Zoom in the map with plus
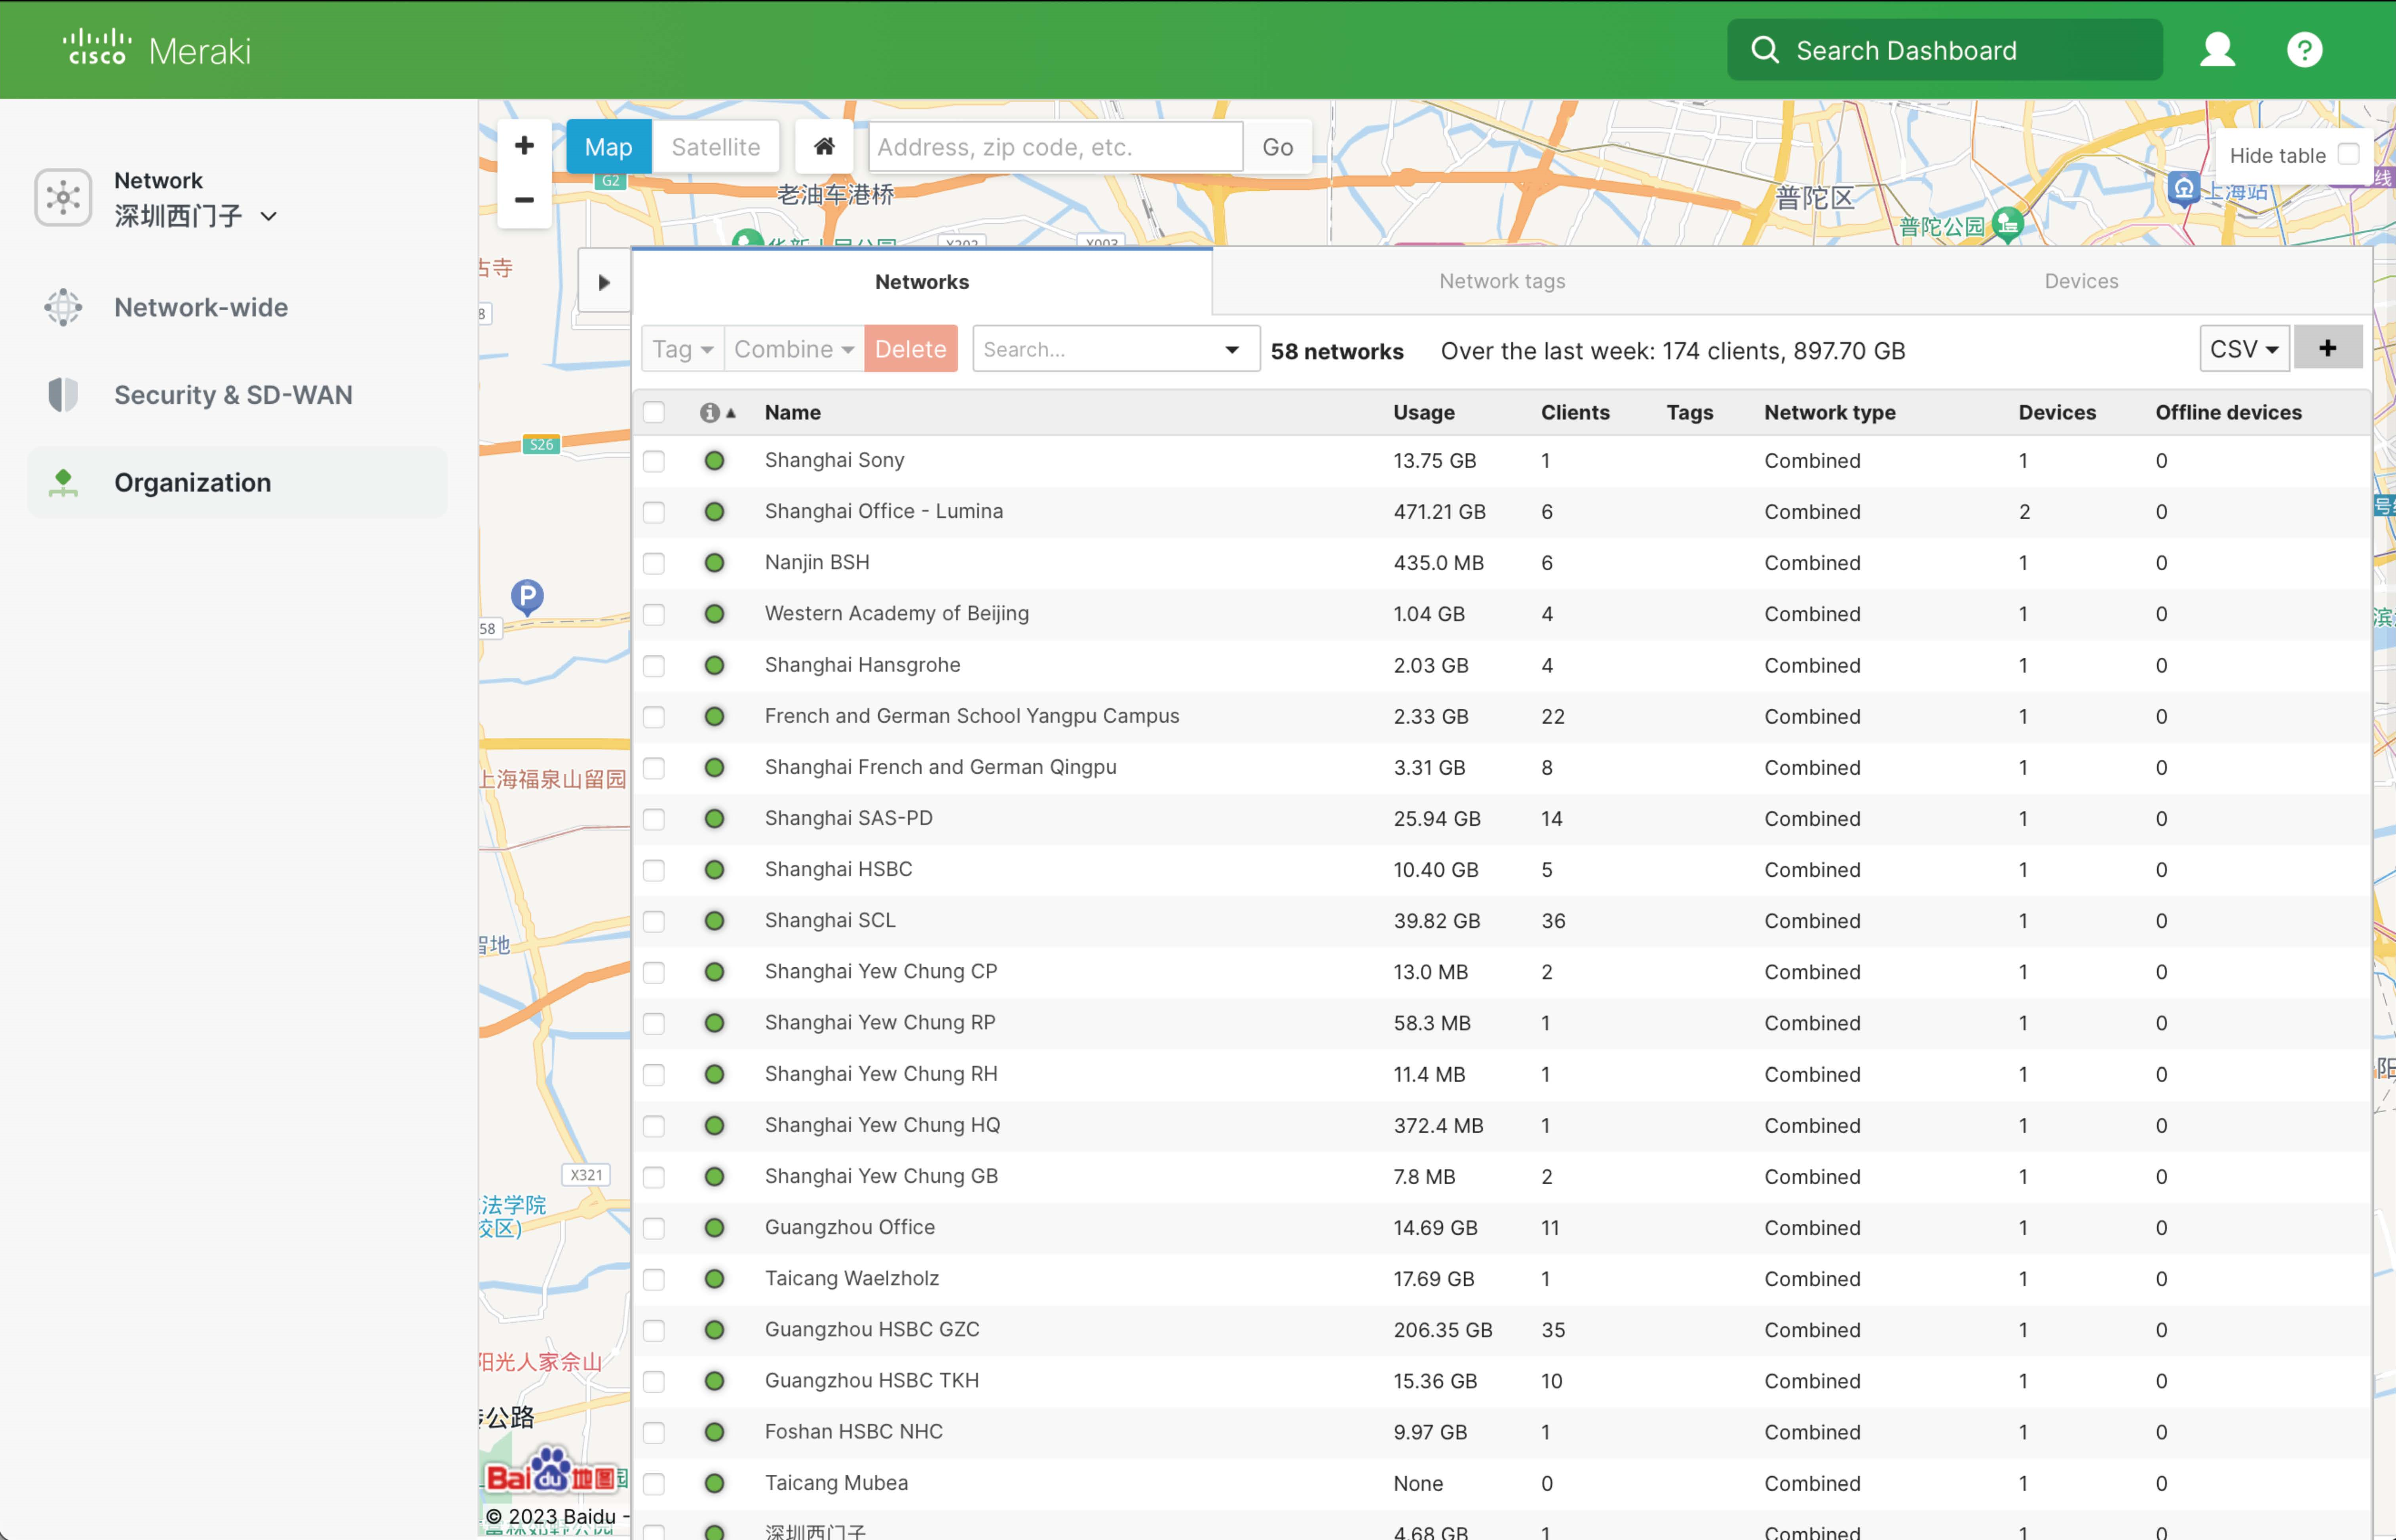2396x1540 pixels. pyautogui.click(x=524, y=146)
